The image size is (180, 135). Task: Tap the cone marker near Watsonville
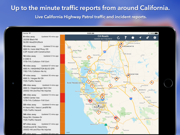click(x=117, y=127)
